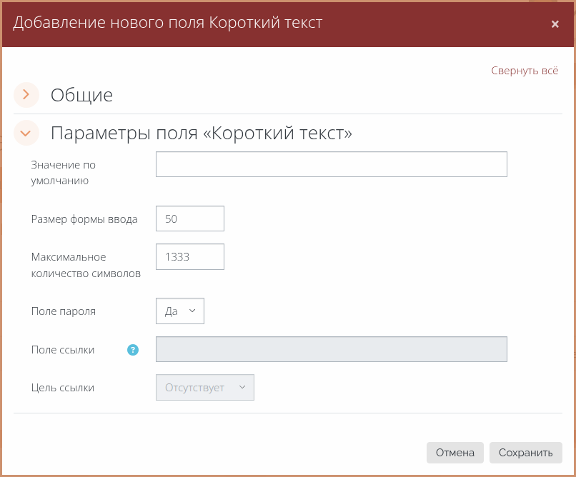The height and width of the screenshot is (477, 576).
Task: Click the «Размер формы ввода» label
Action: [x=84, y=219]
